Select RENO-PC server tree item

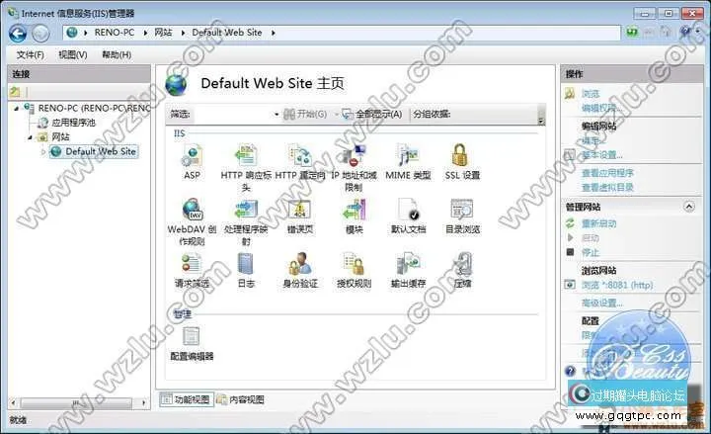pos(95,108)
